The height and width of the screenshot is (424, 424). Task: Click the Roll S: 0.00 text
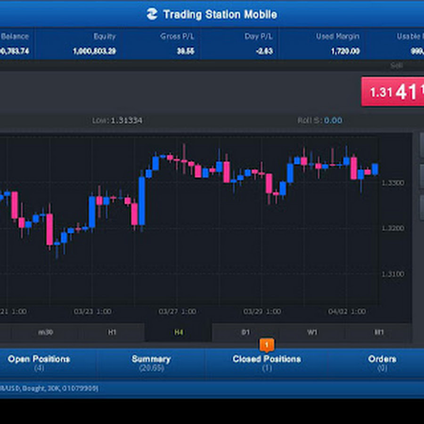coord(319,120)
